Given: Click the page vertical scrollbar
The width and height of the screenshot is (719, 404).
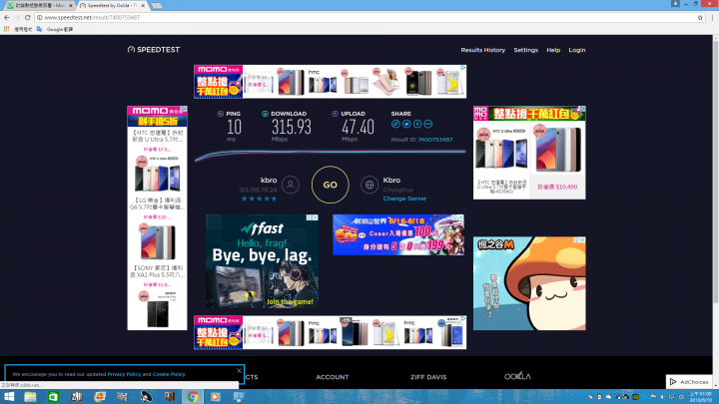Looking at the screenshot, I should (715, 172).
